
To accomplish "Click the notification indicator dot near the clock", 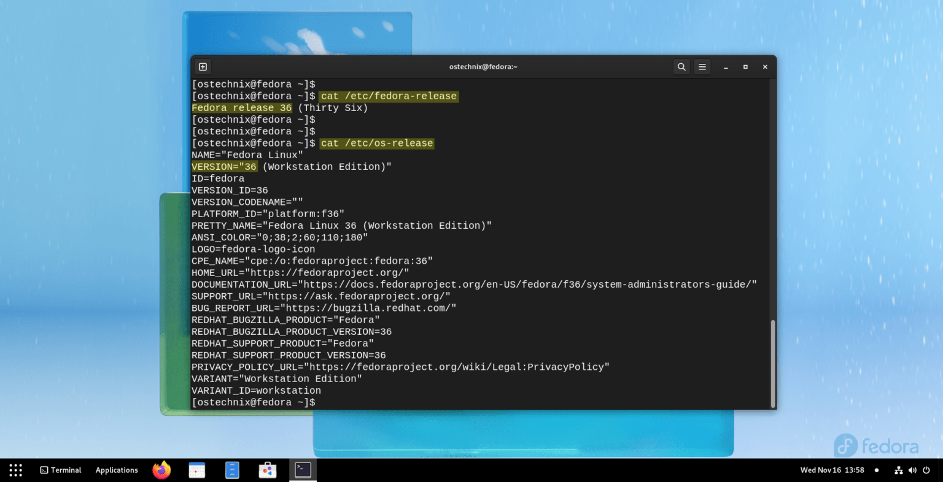I will (x=877, y=470).
